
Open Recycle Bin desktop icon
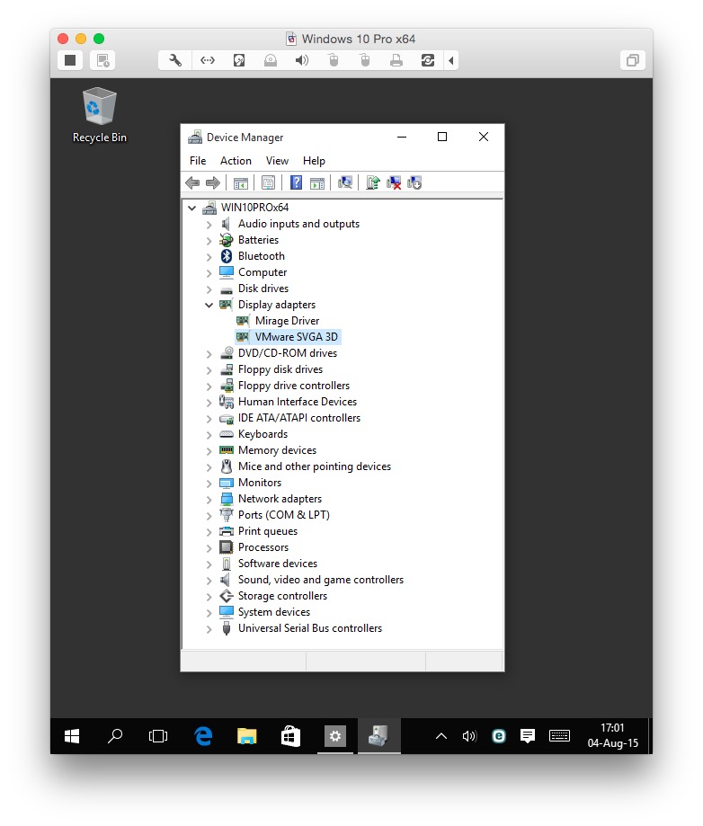click(99, 115)
